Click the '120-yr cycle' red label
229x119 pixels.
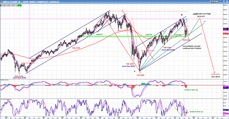tap(215, 74)
